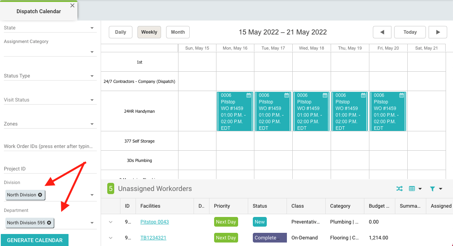This screenshot has height=246, width=453.
Task: Open the TB1234321 facility link
Action: pyautogui.click(x=153, y=237)
